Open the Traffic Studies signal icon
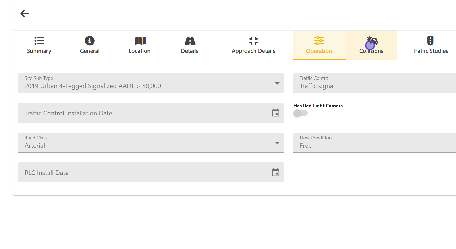This screenshot has height=249, width=456. coord(430,41)
